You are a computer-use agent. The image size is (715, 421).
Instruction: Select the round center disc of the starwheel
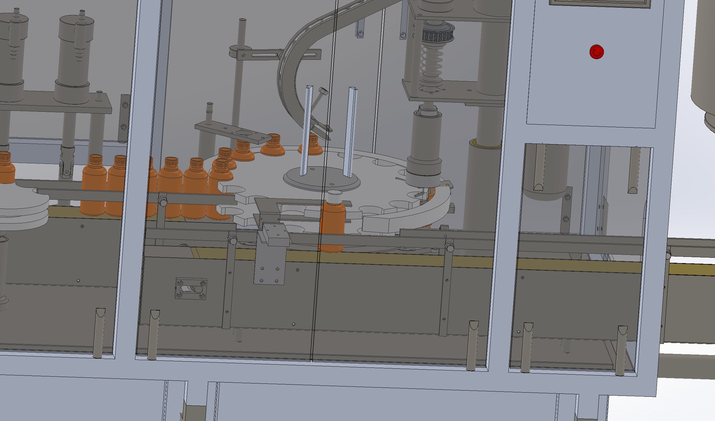click(x=322, y=179)
